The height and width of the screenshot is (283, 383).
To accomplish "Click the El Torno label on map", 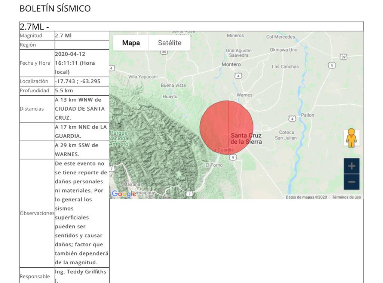I will (214, 165).
